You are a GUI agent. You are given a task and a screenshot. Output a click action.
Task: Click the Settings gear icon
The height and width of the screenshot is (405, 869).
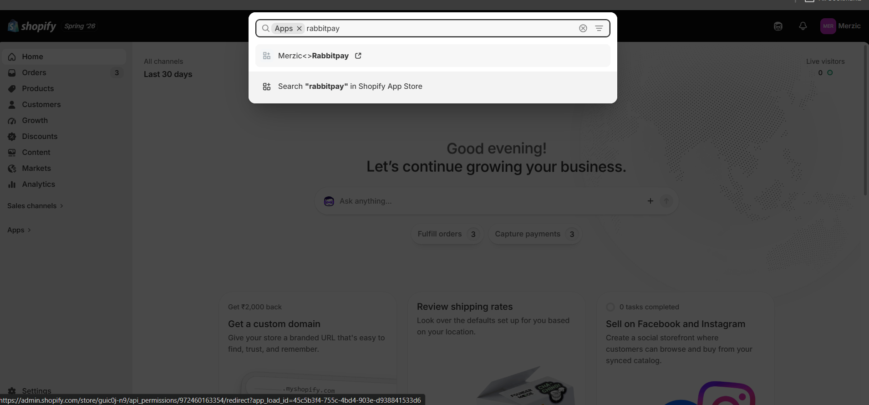pyautogui.click(x=12, y=391)
